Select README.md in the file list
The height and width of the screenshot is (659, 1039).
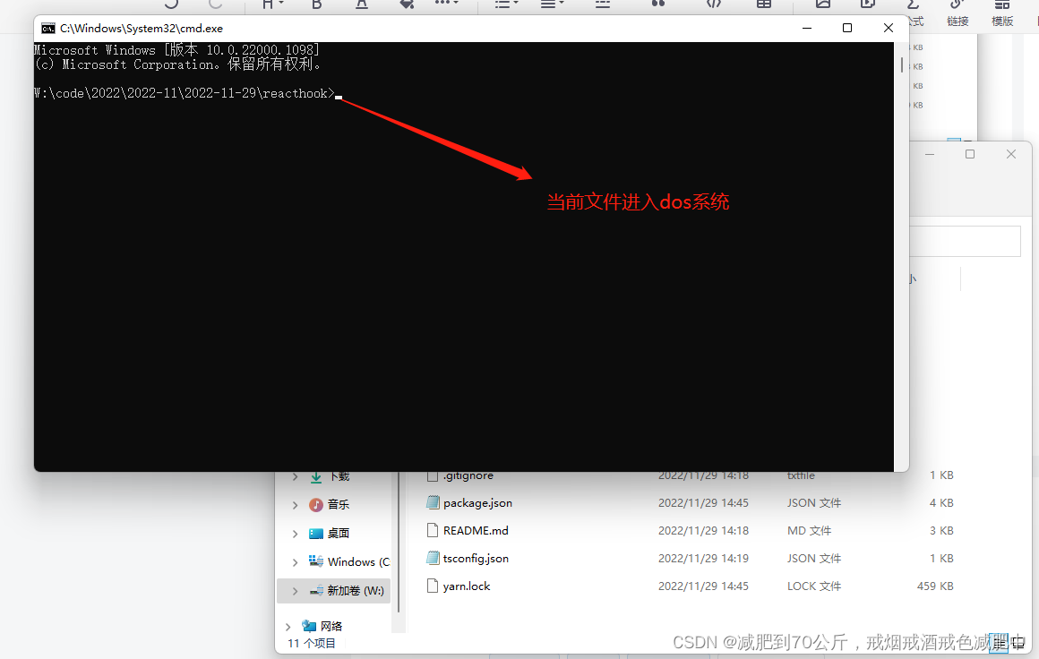click(x=476, y=530)
